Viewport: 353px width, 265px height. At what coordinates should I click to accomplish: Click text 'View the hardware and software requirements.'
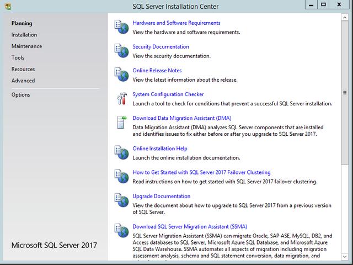tap(186, 32)
